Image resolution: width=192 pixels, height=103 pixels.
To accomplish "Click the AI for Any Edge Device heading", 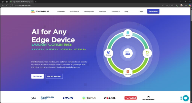I will tap(53, 36).
